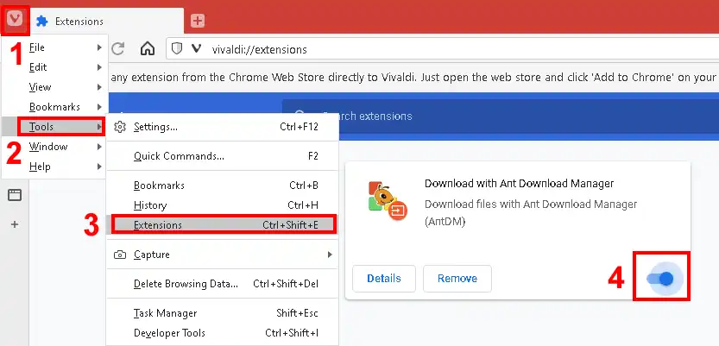
Task: Go to the home page
Action: coord(148,49)
